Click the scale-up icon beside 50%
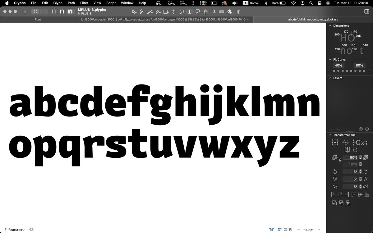 tap(366, 158)
